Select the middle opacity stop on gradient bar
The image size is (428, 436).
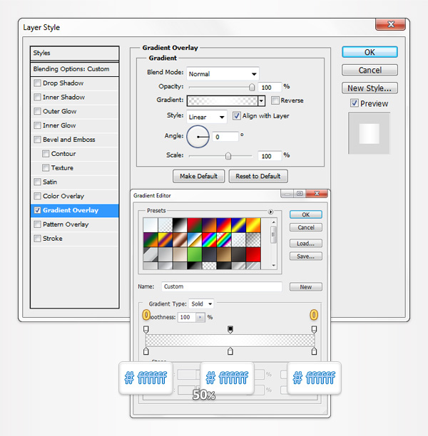[230, 329]
